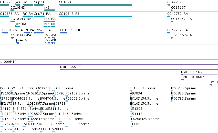Image resolution: width=218 pixels, height=133 pixels.
Task: Click the CG10348-PB protein block
Action: pyautogui.click(x=64, y=33)
